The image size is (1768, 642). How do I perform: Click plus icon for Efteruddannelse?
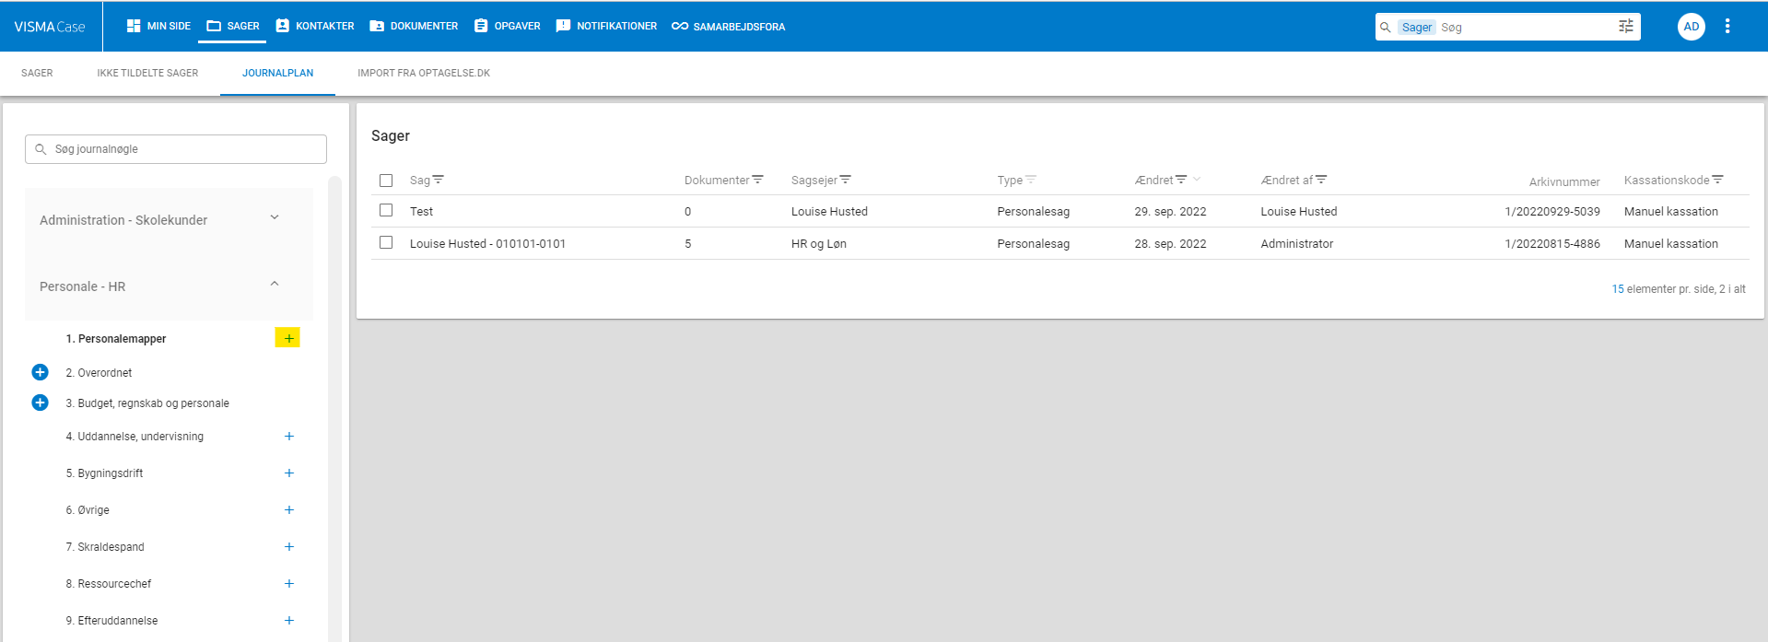[x=289, y=621]
